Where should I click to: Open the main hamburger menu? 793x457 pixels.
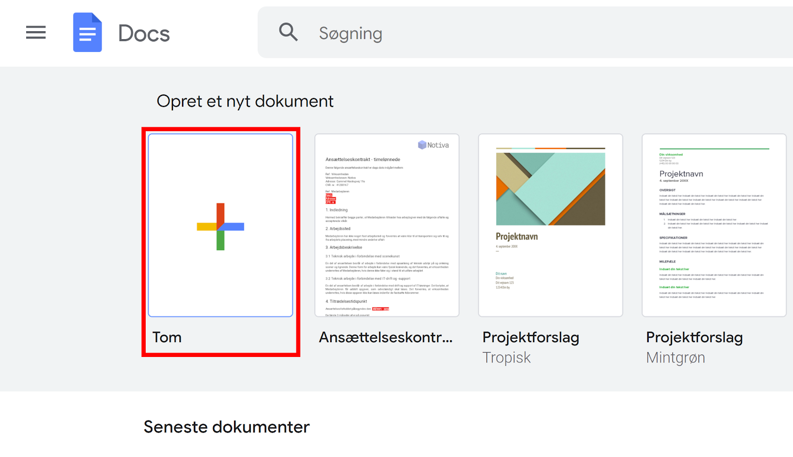pyautogui.click(x=36, y=33)
